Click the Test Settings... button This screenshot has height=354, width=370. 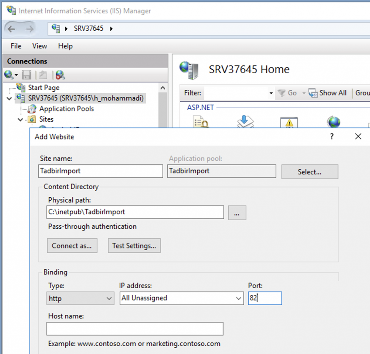[134, 246]
